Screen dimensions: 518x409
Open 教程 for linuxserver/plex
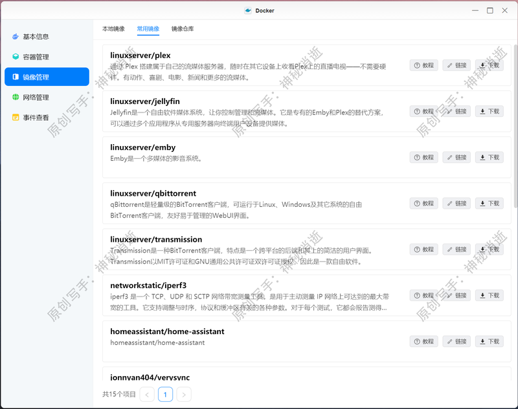pyautogui.click(x=424, y=65)
